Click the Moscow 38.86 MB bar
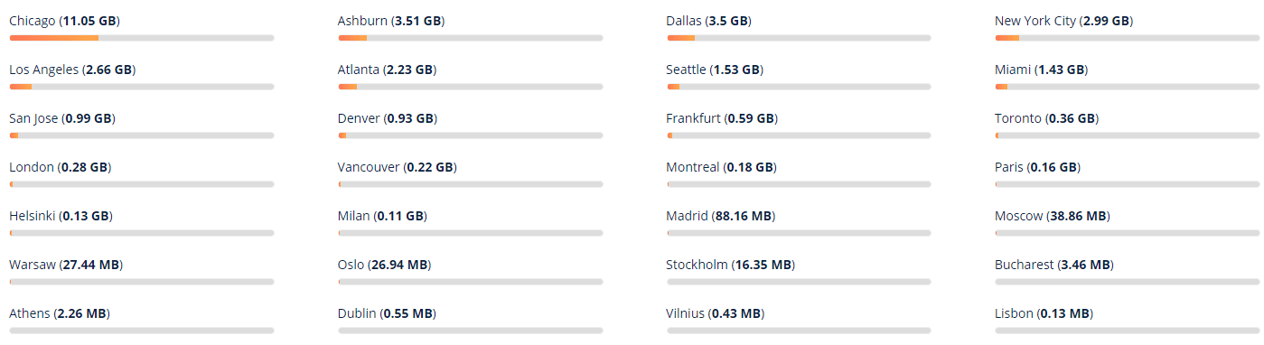 1127,233
